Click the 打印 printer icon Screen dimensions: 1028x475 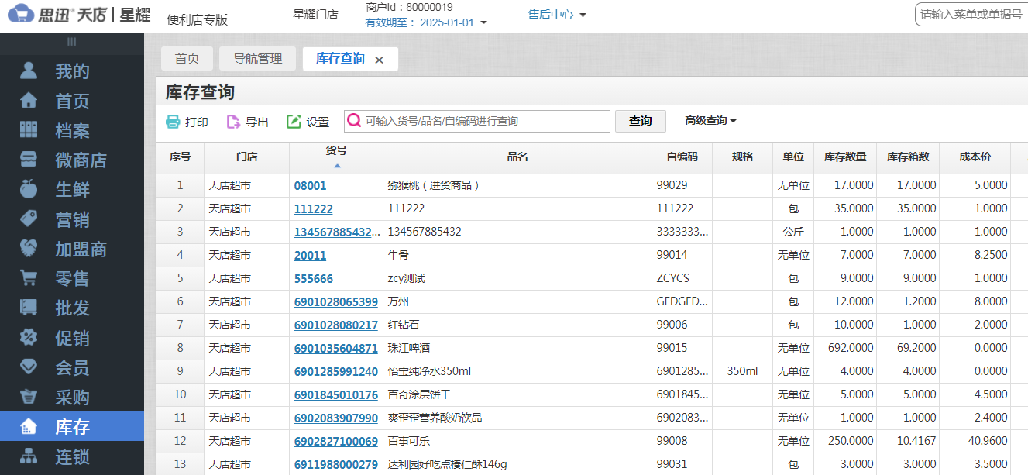pyautogui.click(x=173, y=122)
